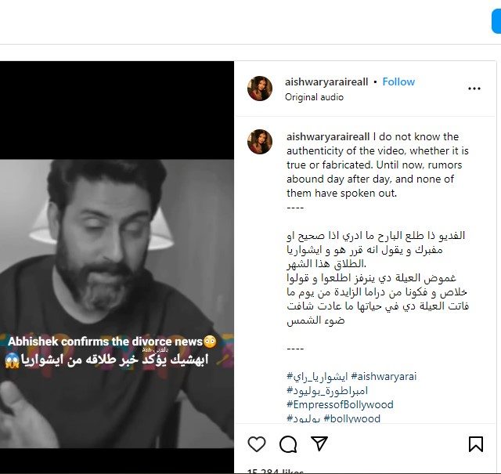Like the post with heart icon
501x474 pixels.
(257, 444)
